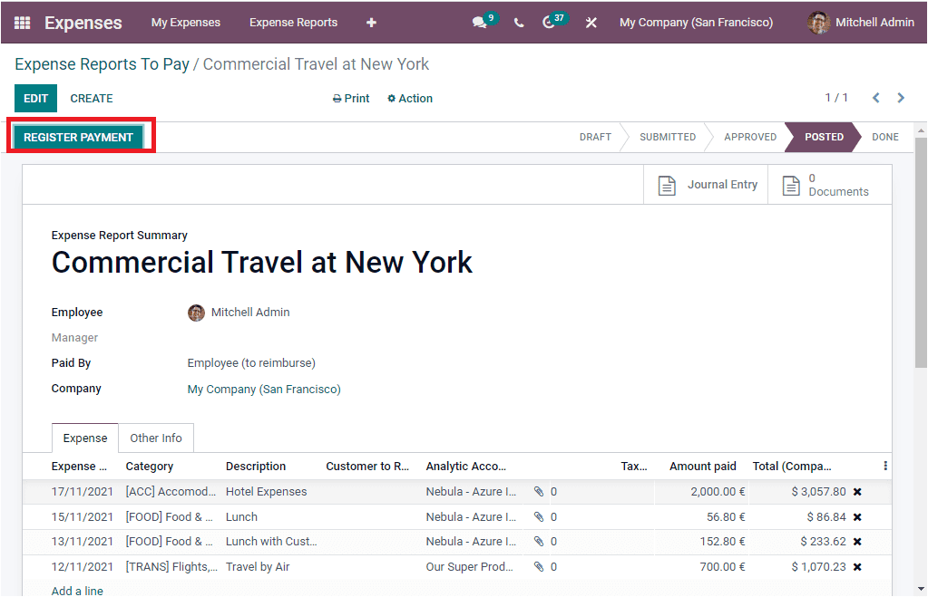Open the Action menu

point(409,98)
